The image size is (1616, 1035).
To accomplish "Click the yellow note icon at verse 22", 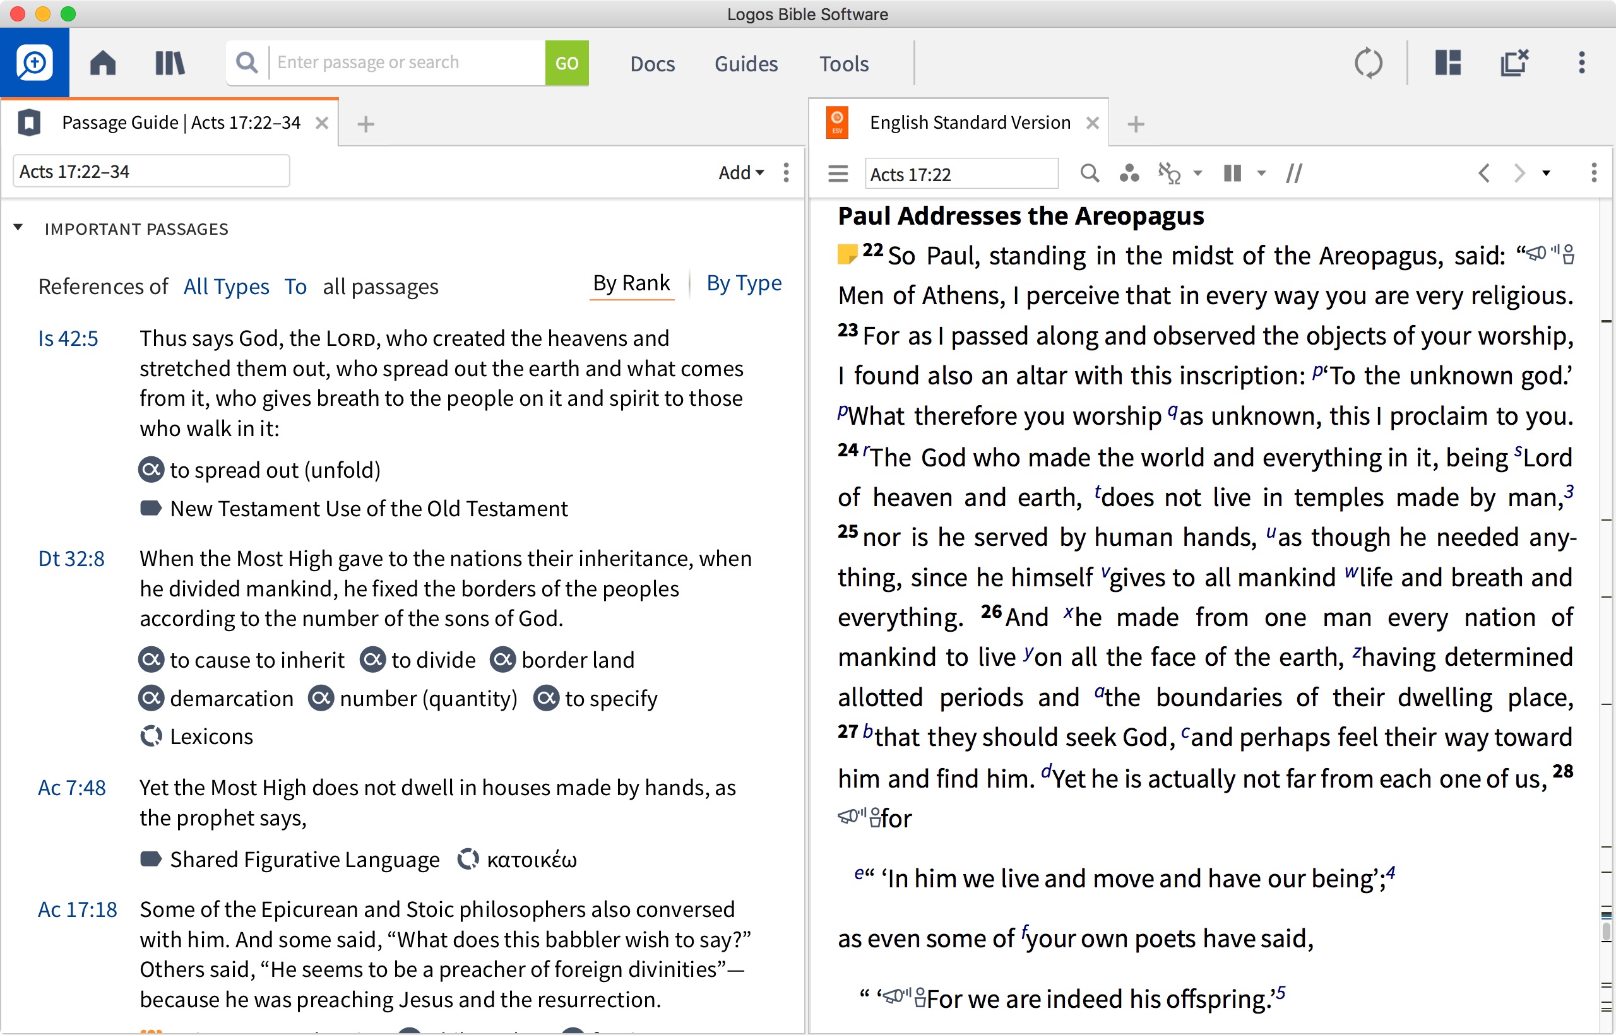I will click(847, 255).
